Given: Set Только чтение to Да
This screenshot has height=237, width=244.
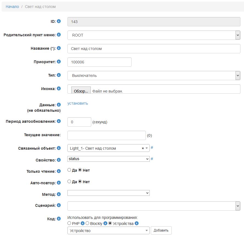Looking at the screenshot, I should click(69, 170).
